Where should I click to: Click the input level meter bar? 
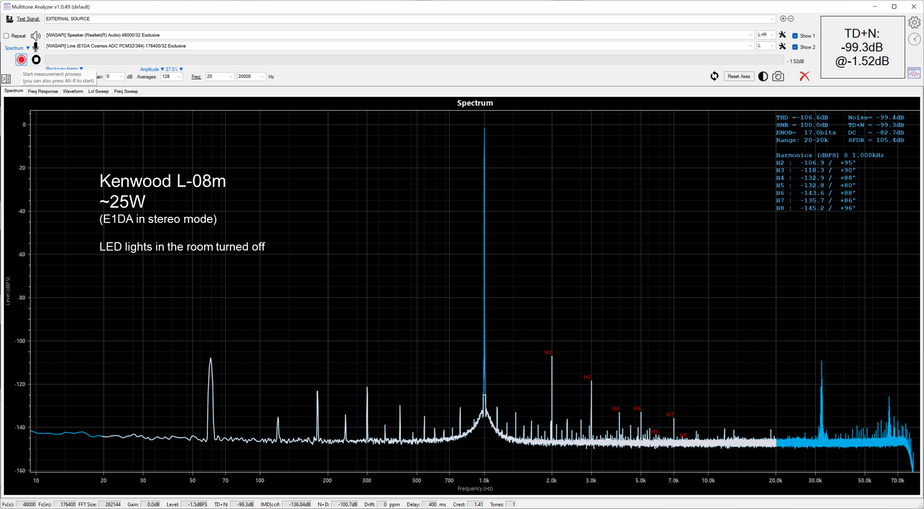click(x=414, y=60)
